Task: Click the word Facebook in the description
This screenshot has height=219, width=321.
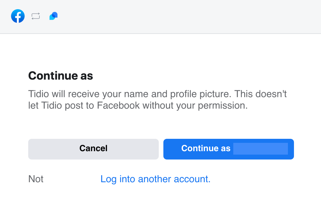Action: point(118,105)
